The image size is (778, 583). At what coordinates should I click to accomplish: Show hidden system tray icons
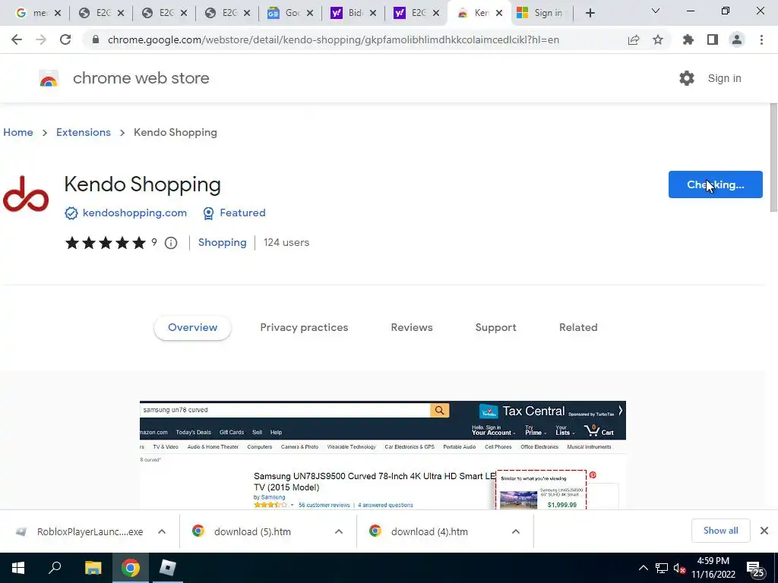pos(643,568)
